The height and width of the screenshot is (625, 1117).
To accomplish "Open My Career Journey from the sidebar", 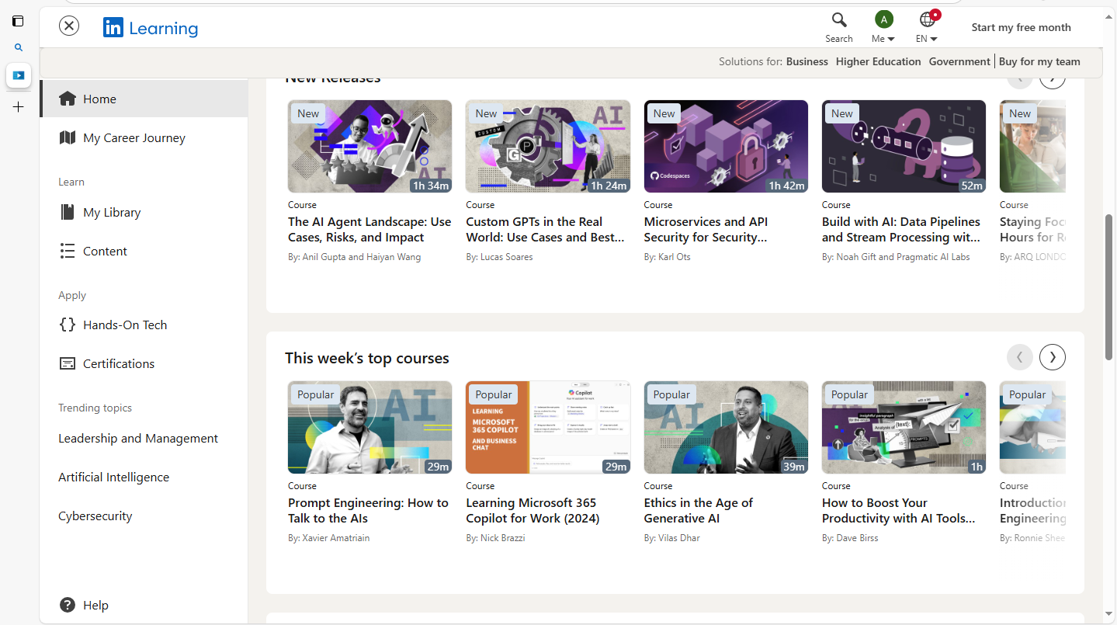I will [134, 137].
